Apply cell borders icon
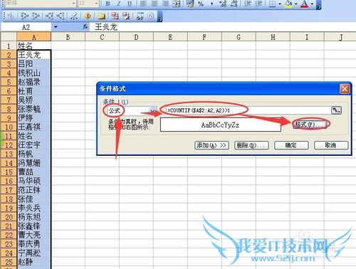This screenshot has height=269, width=356. (x=273, y=4)
